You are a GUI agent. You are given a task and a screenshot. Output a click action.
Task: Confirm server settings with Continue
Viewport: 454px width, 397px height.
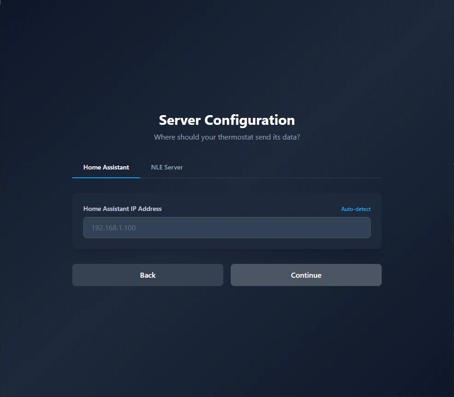[306, 275]
